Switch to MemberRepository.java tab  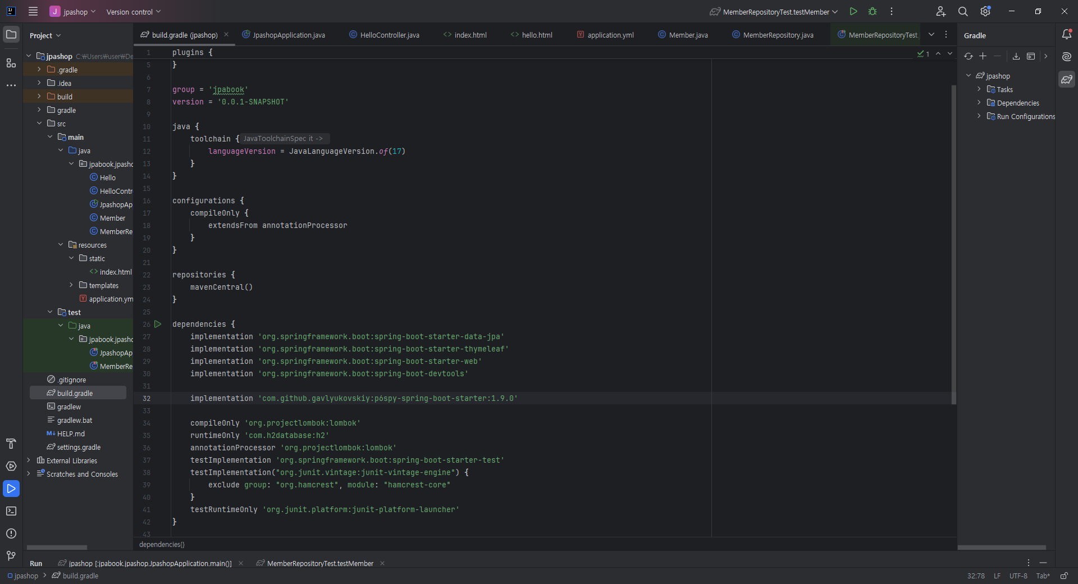pos(773,35)
